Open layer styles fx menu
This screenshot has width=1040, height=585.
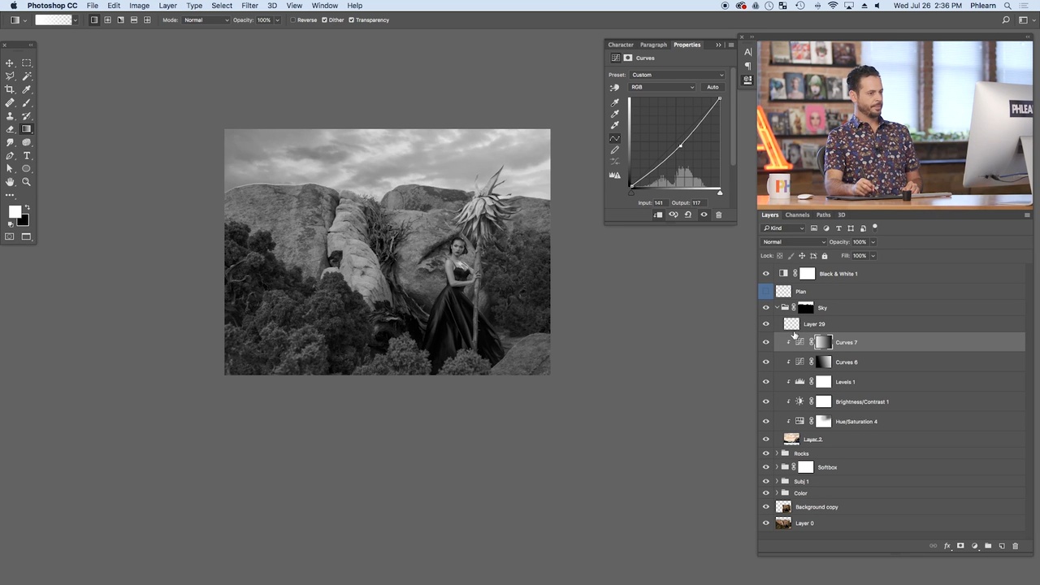[x=947, y=546]
